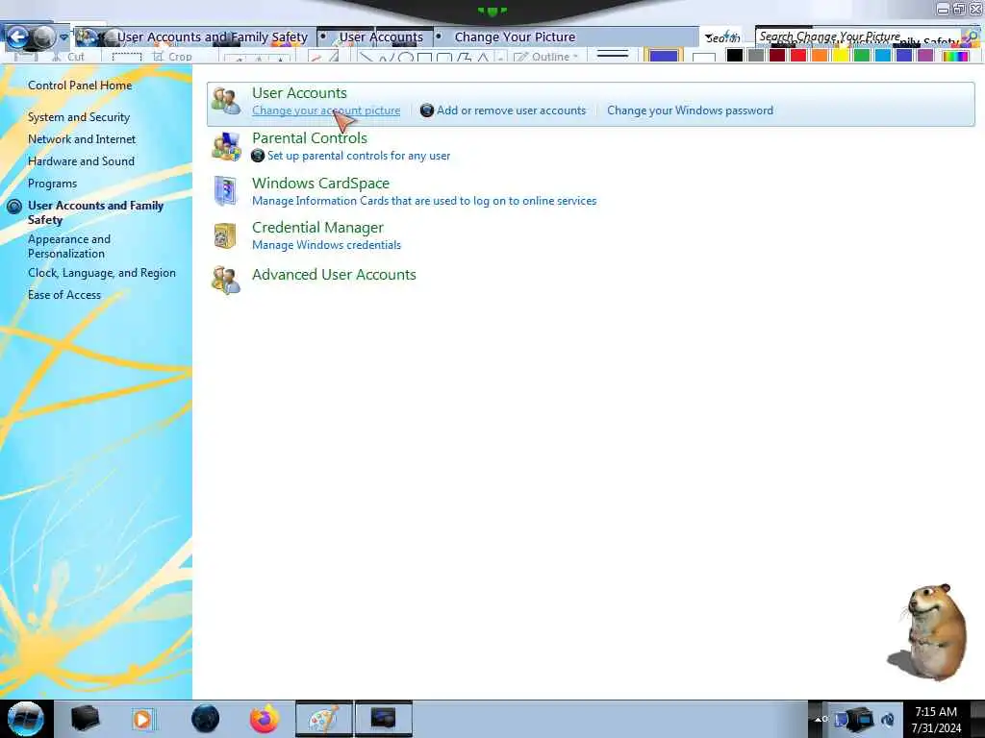
Task: Switch to Paint in the taskbar
Action: [x=323, y=719]
